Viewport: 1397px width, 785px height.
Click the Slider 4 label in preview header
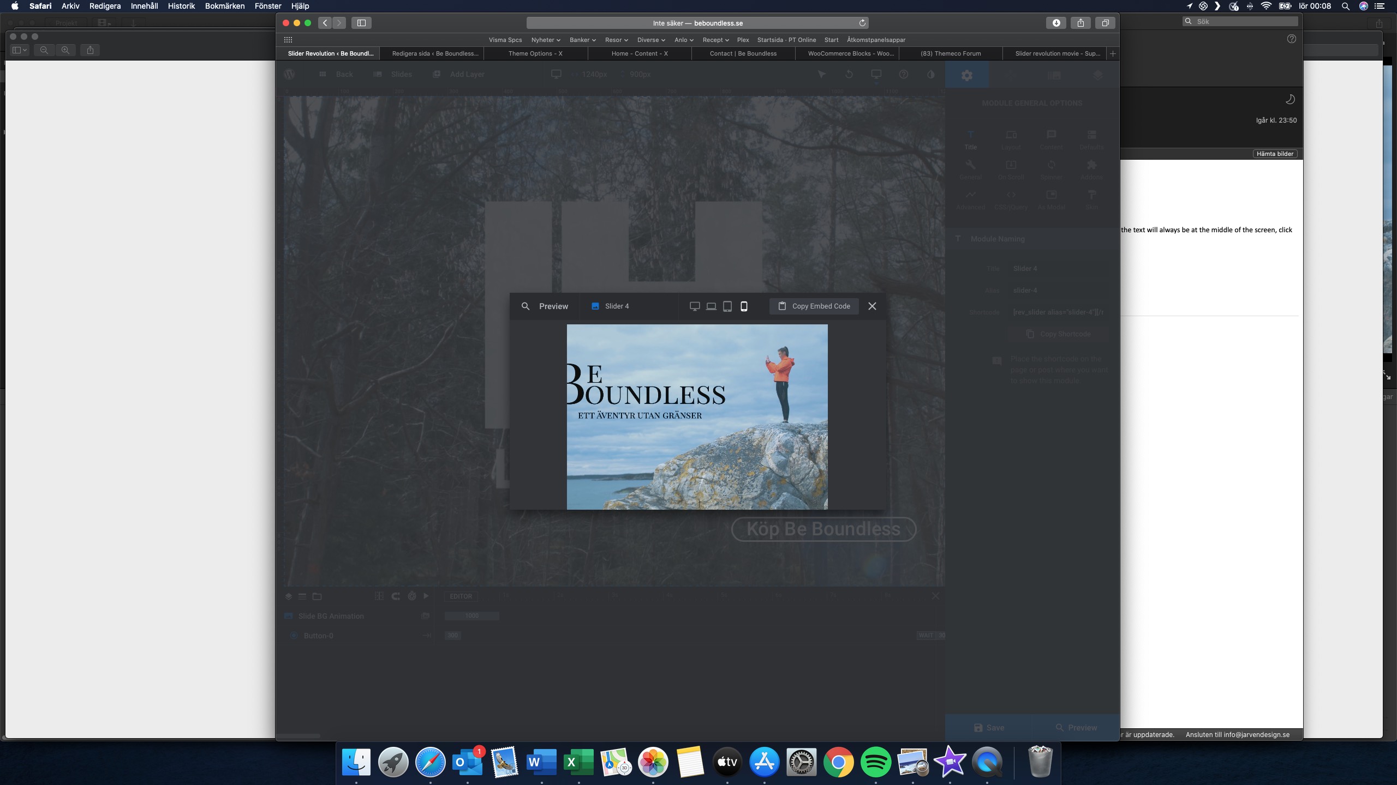tap(617, 306)
